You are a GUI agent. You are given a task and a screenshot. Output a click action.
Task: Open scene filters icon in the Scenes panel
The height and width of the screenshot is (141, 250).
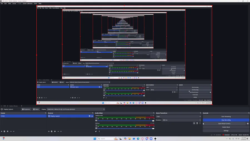[8, 132]
